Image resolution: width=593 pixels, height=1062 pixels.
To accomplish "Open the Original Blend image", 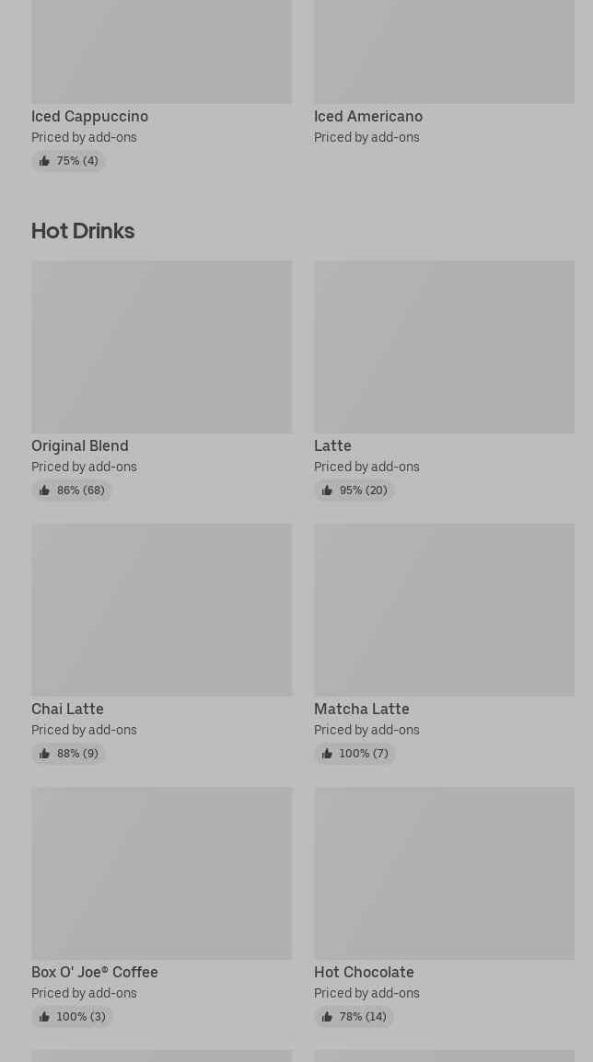I will [x=161, y=346].
